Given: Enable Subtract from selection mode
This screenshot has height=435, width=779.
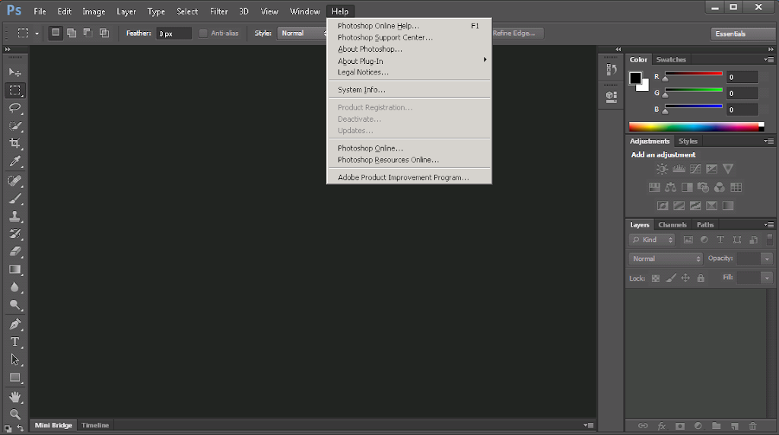Looking at the screenshot, I should coord(88,33).
